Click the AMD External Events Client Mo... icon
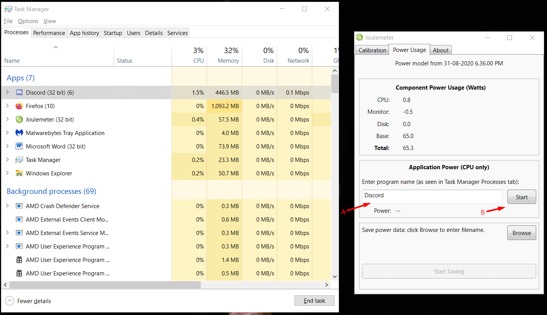 pos(19,220)
